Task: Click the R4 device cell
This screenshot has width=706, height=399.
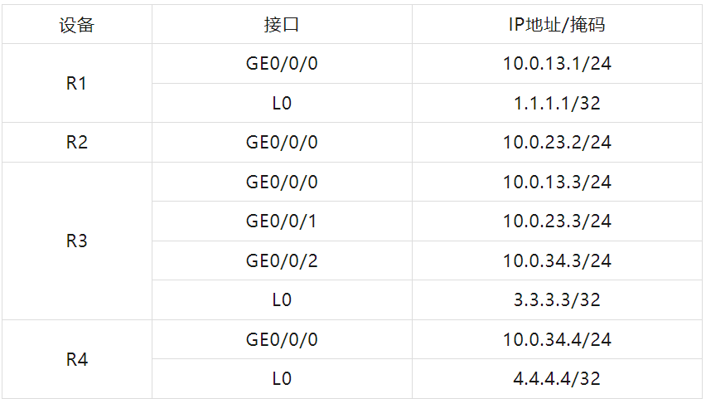Action: [x=76, y=360]
